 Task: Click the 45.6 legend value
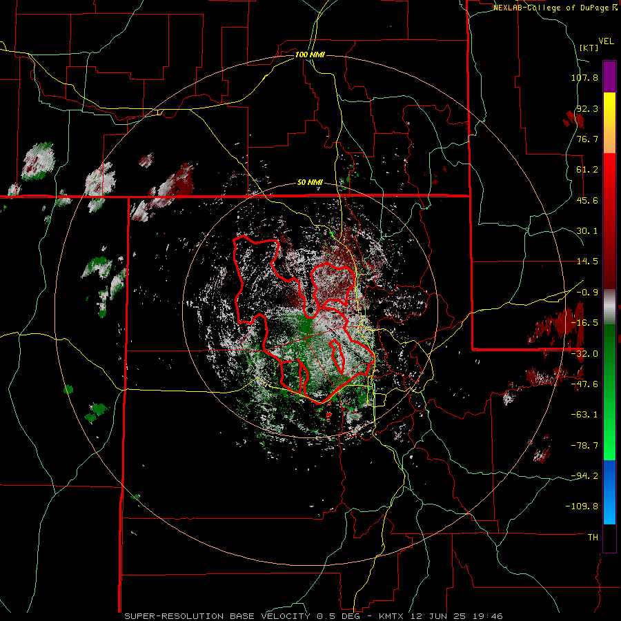(x=587, y=200)
